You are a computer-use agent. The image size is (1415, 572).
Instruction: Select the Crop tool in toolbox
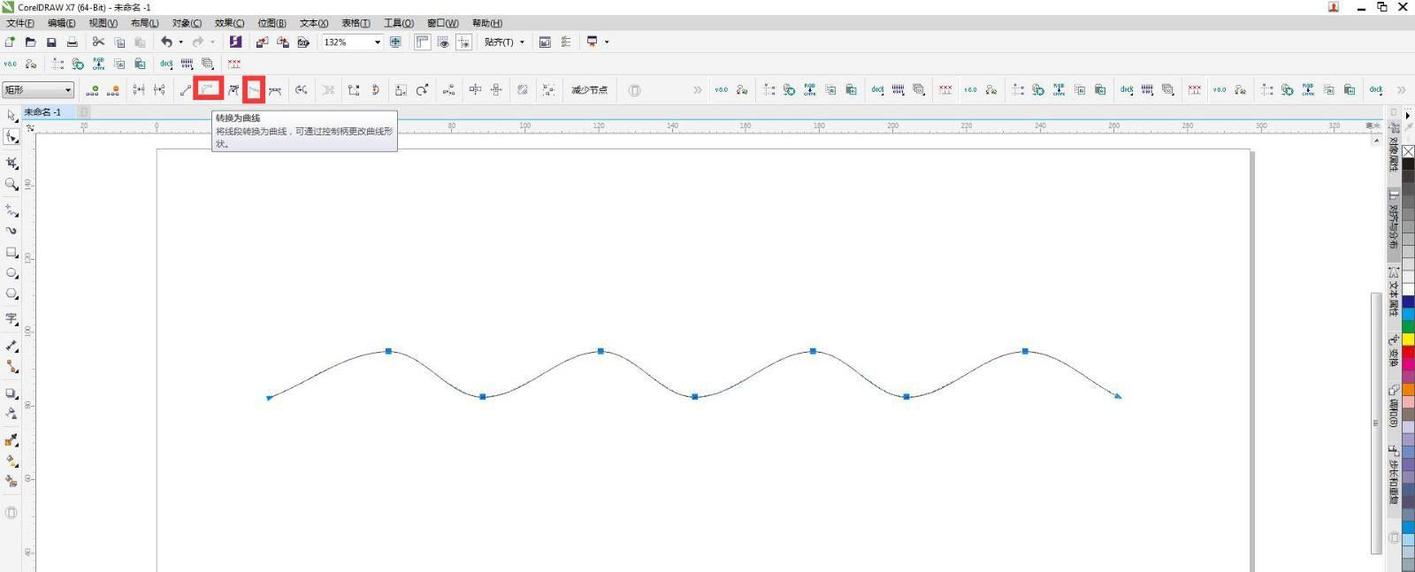(x=11, y=163)
